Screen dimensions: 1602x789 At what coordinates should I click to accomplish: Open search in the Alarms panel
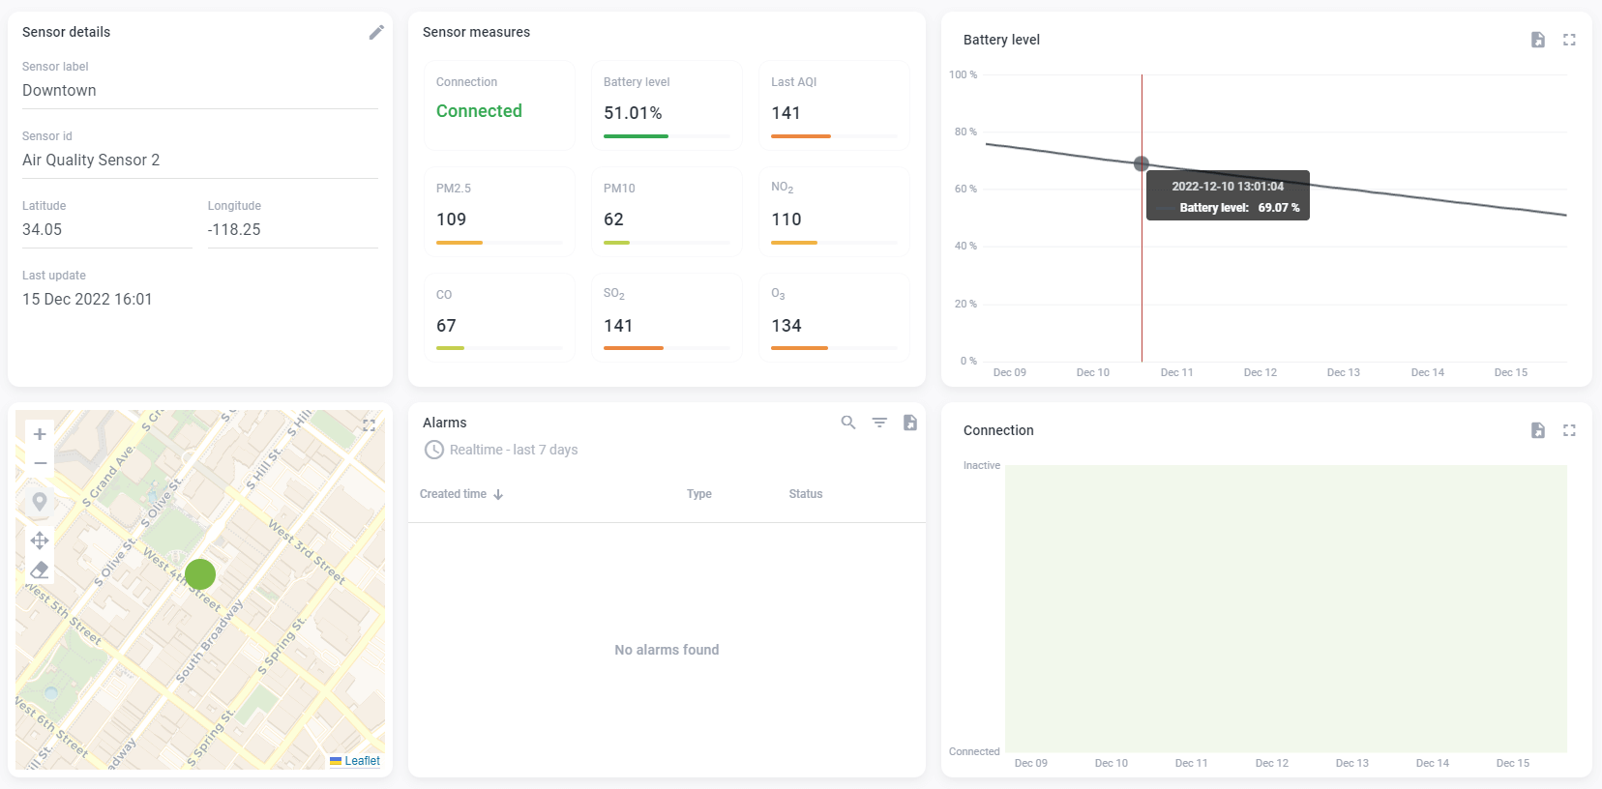[848, 423]
